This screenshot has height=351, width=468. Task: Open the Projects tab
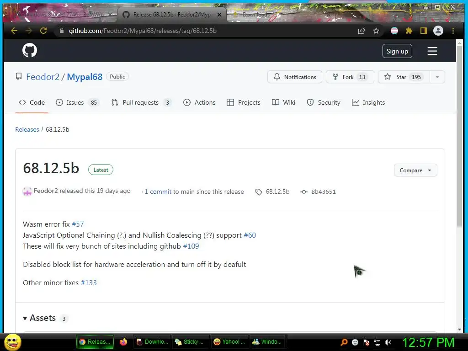point(244,103)
